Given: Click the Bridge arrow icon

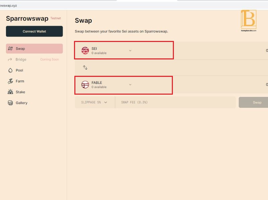Looking at the screenshot, I should click(x=10, y=59).
